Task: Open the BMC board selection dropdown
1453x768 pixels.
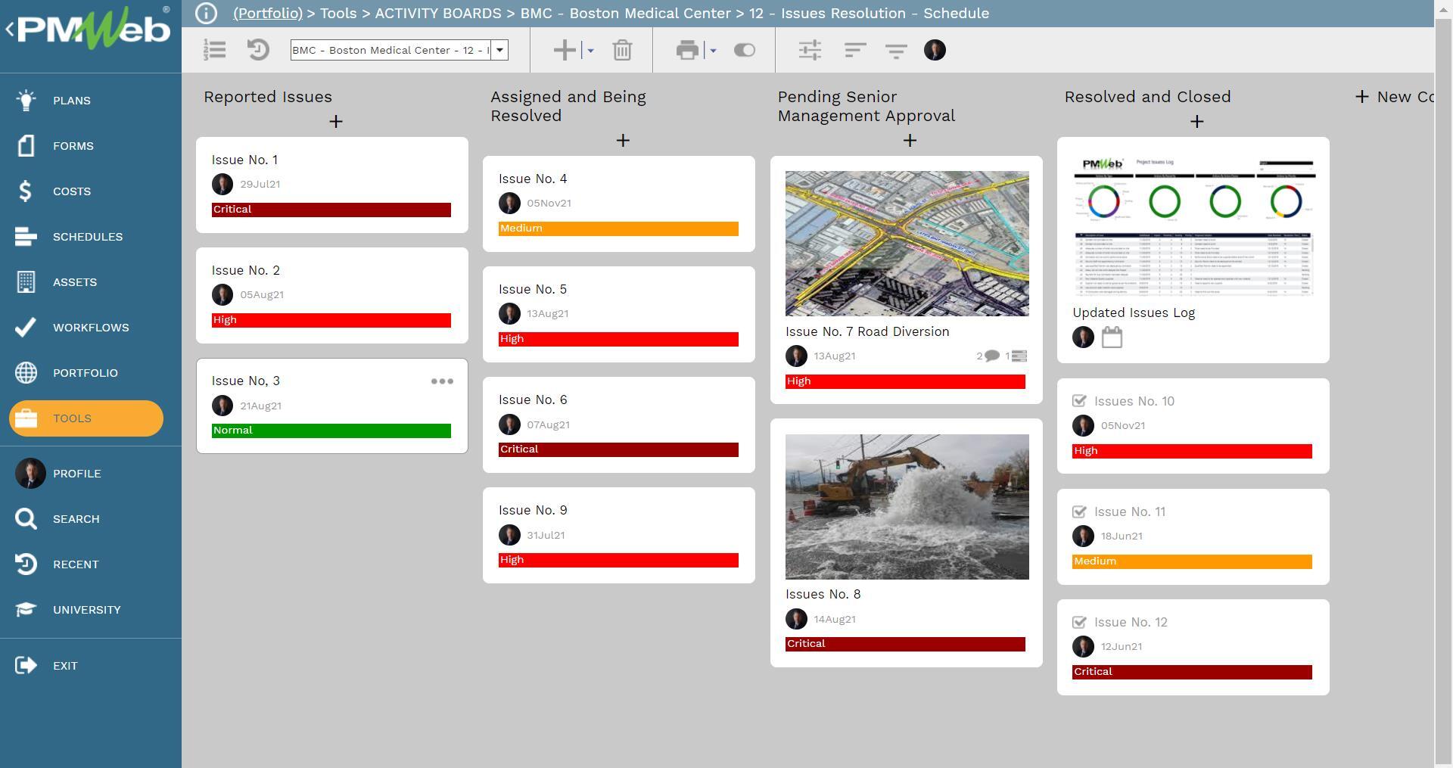Action: [499, 51]
